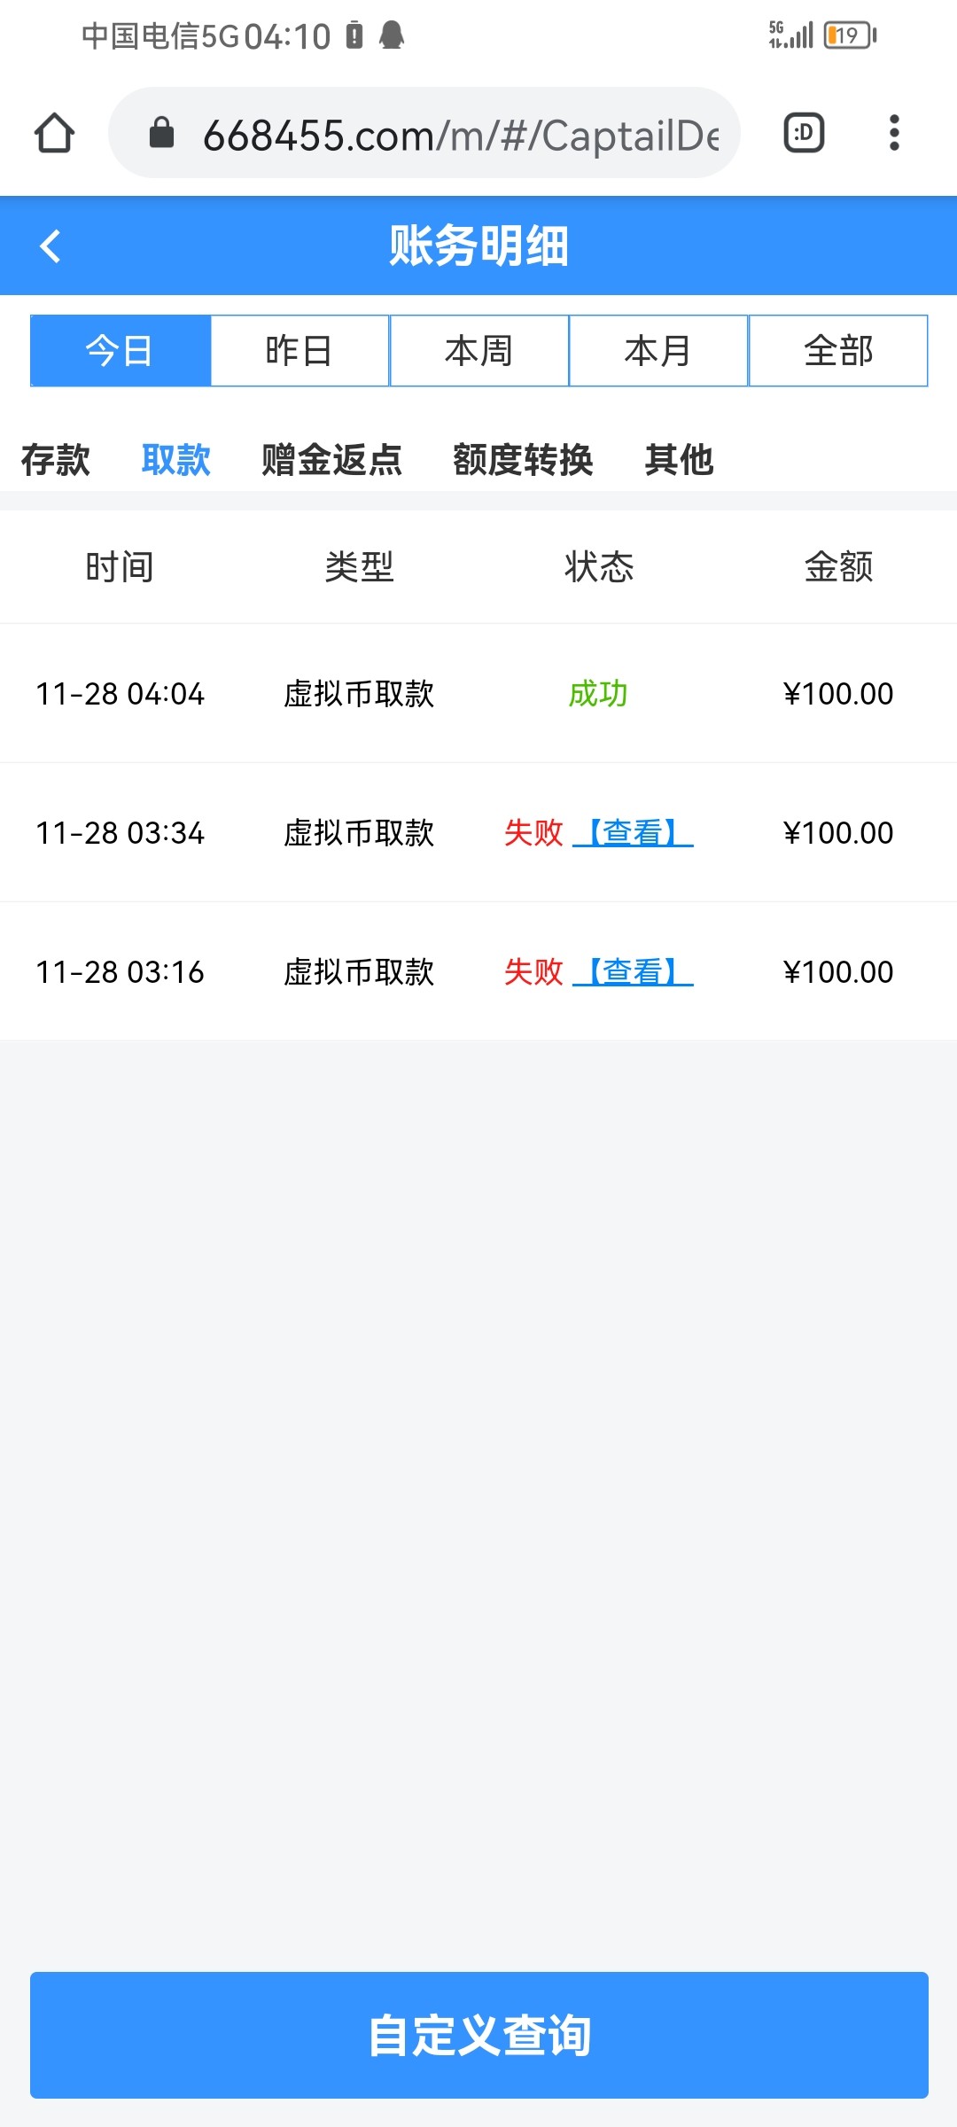957x2127 pixels.
Task: Tap the browser home icon
Action: coord(54,134)
